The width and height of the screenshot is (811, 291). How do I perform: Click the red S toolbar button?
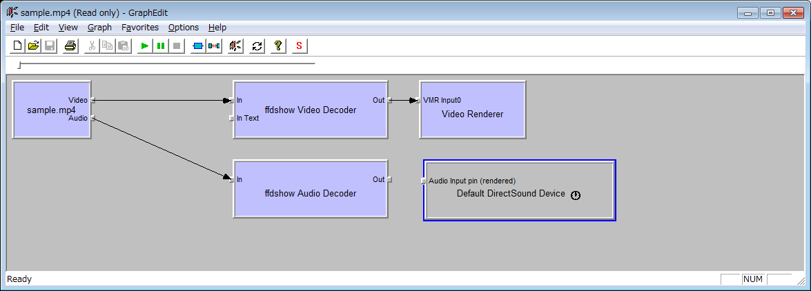point(299,46)
